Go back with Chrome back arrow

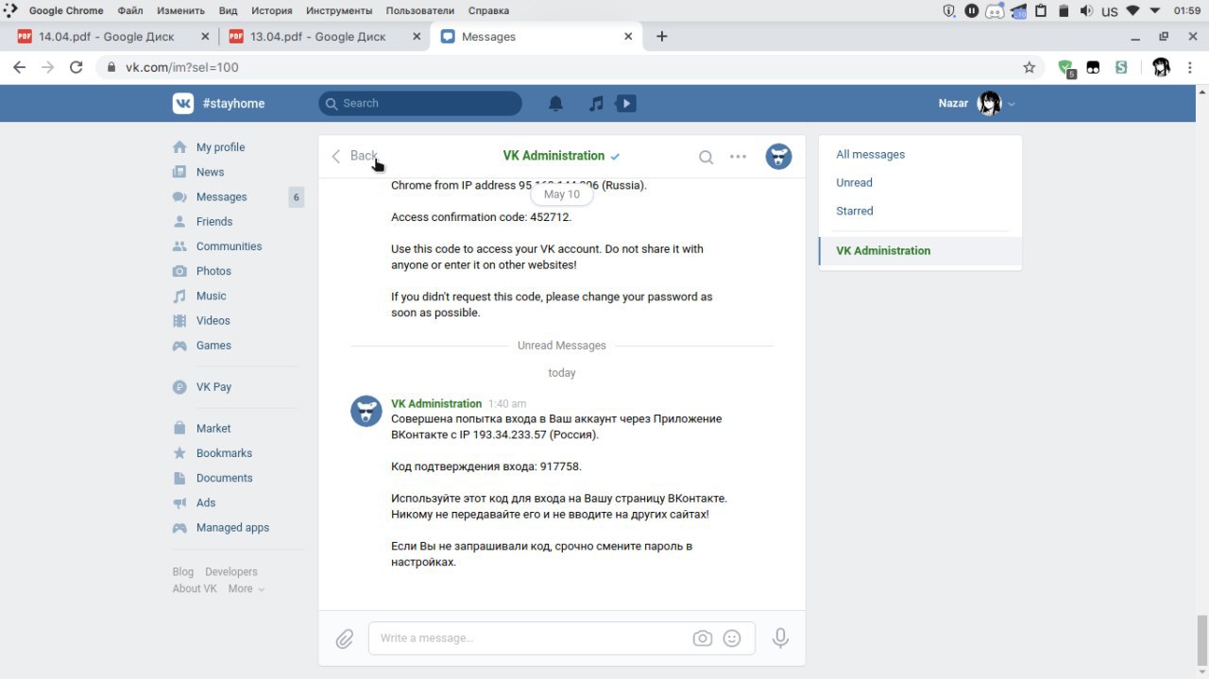(x=19, y=67)
